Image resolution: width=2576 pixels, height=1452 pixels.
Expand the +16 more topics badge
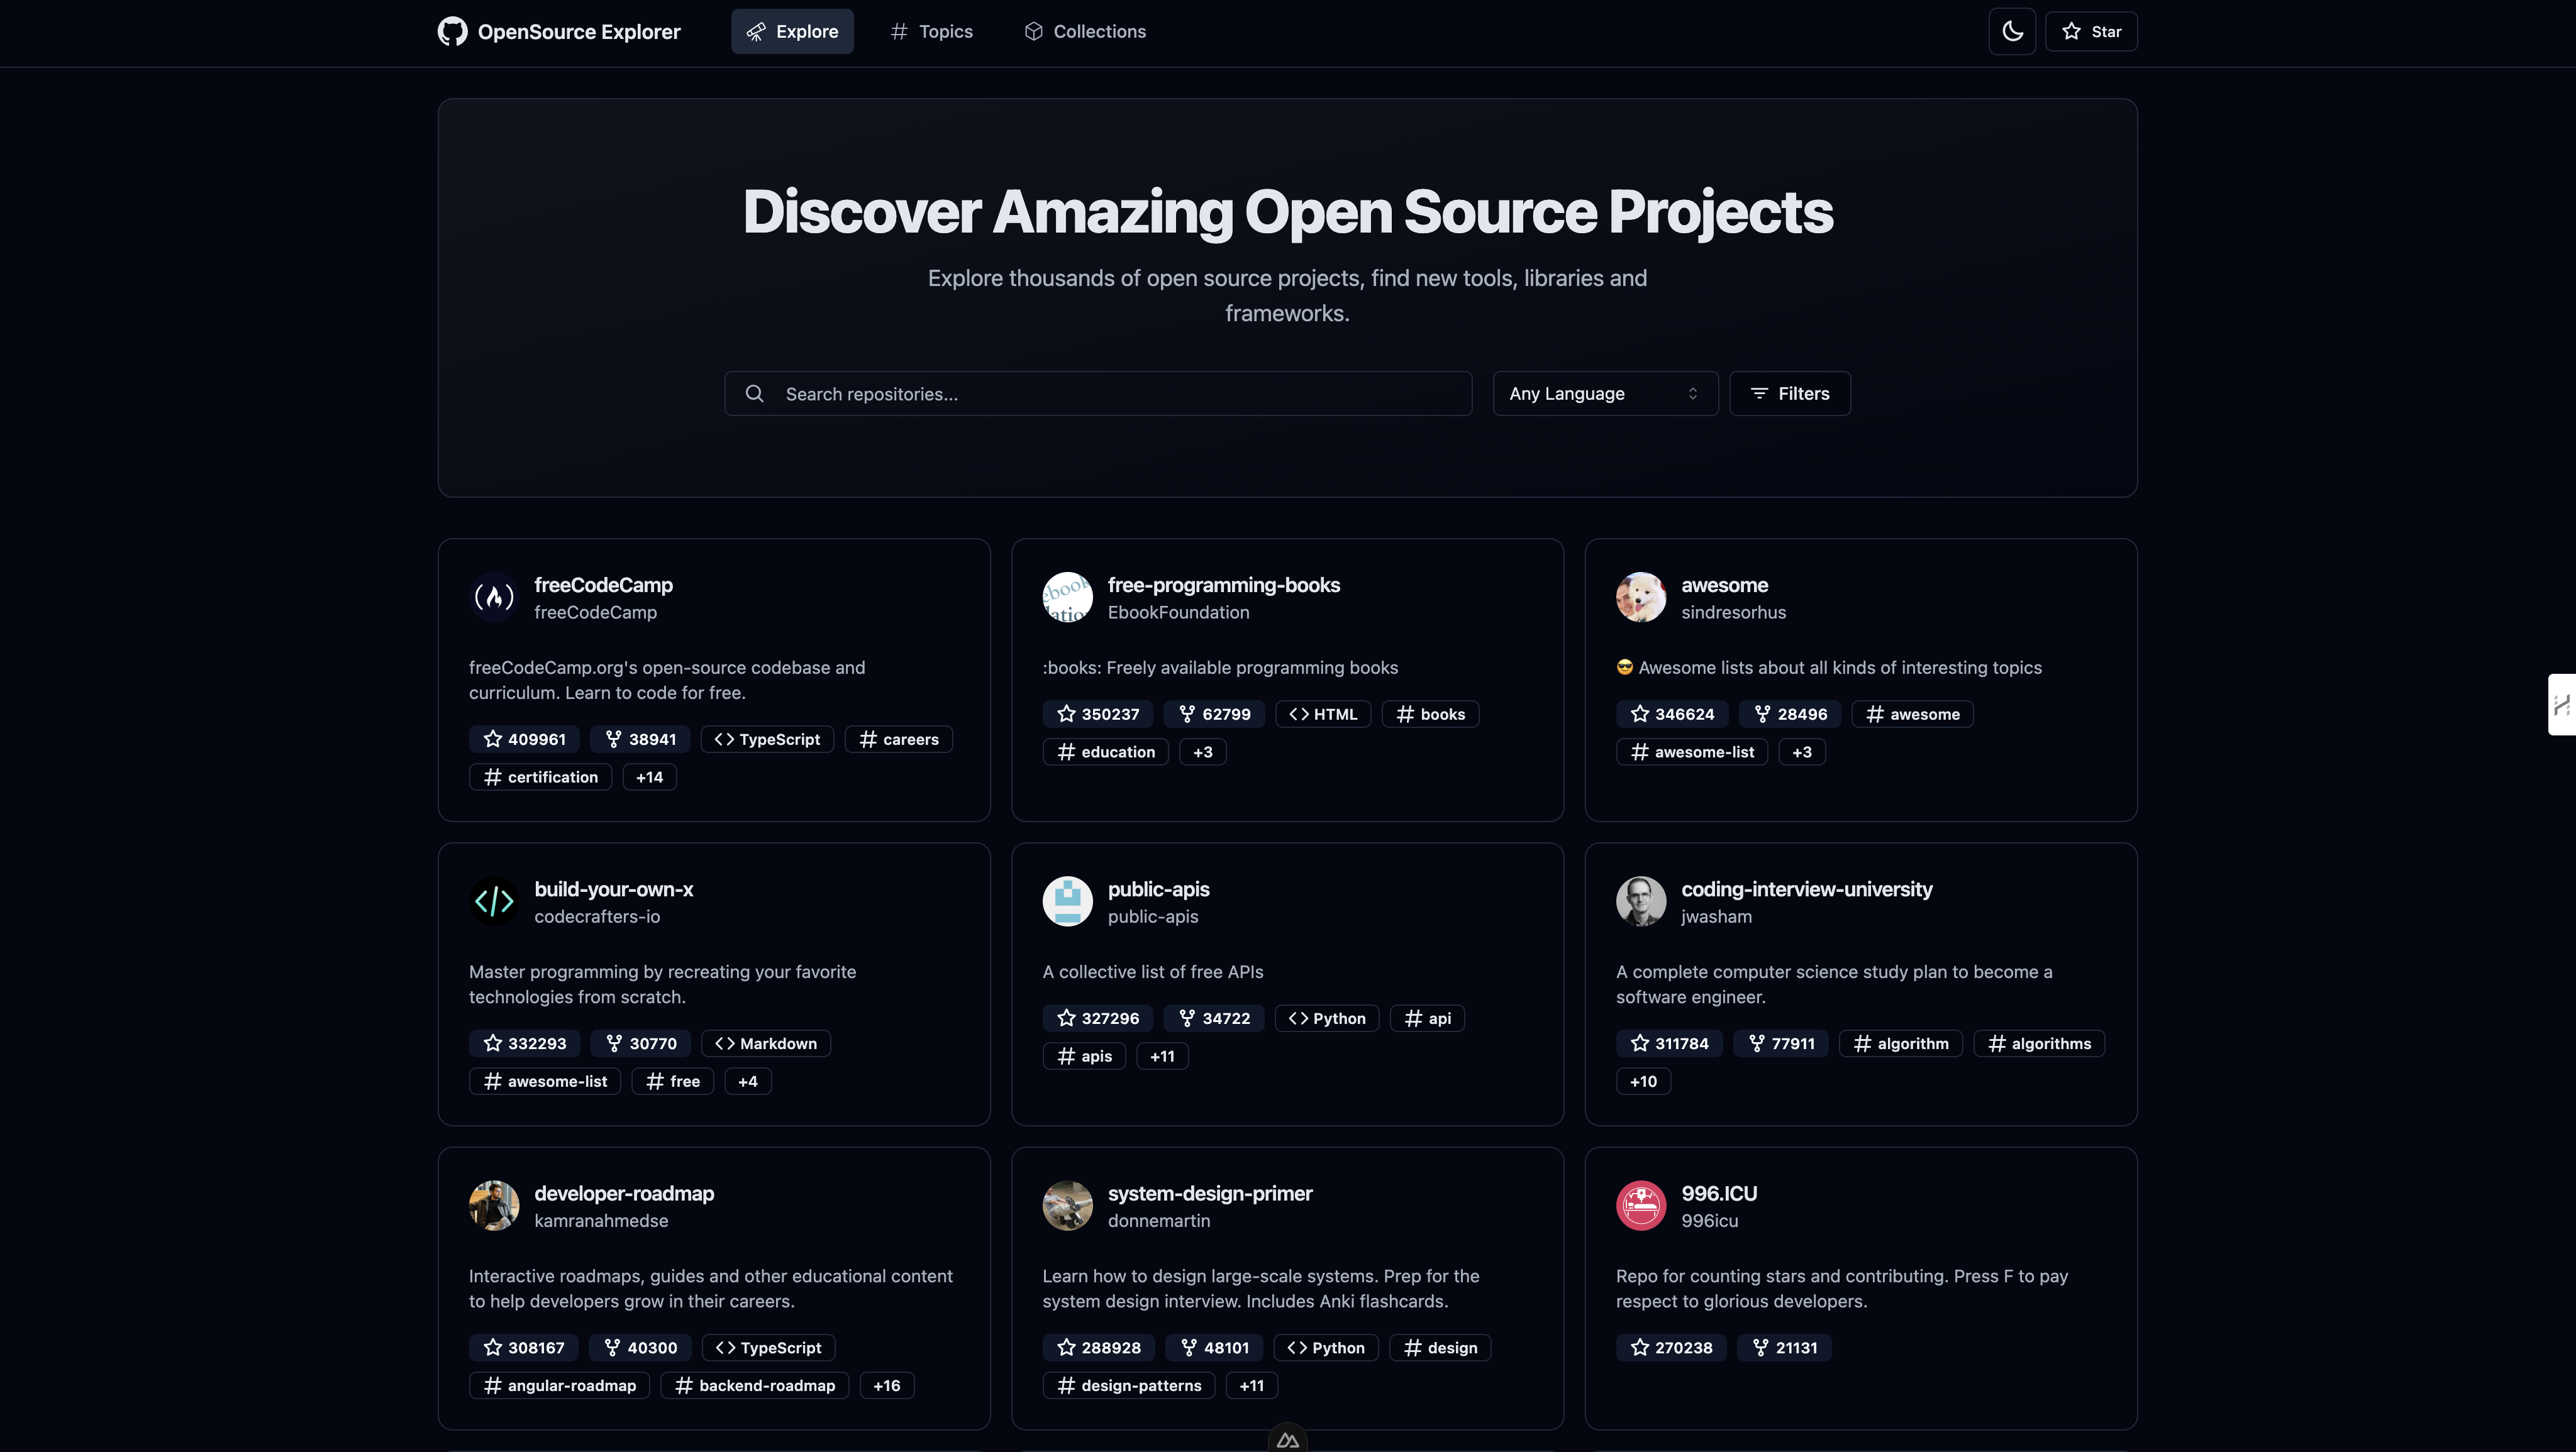point(886,1386)
